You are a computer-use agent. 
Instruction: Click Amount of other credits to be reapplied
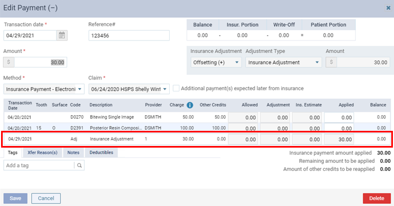tap(329, 169)
